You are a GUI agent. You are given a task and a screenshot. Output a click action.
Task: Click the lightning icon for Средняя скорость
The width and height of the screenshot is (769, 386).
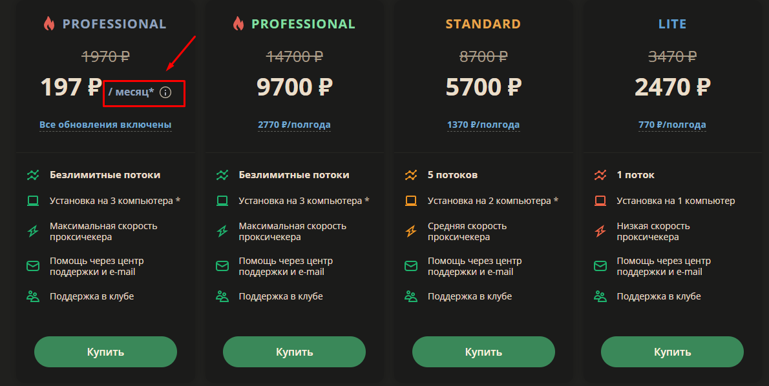point(410,231)
